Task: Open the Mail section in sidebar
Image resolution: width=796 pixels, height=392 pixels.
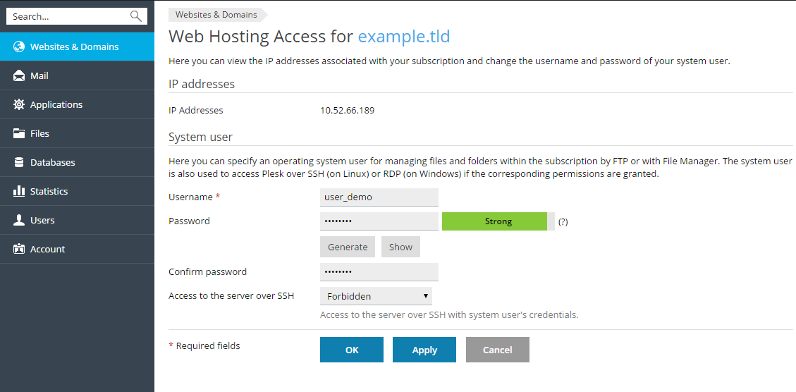Action: (x=39, y=75)
